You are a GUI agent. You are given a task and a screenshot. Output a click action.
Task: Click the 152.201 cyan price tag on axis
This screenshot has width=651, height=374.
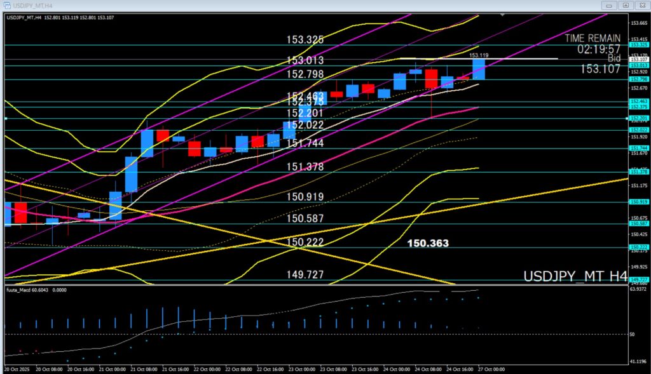coord(638,118)
